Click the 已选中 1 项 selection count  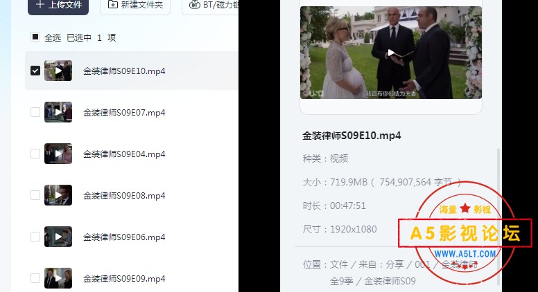92,37
